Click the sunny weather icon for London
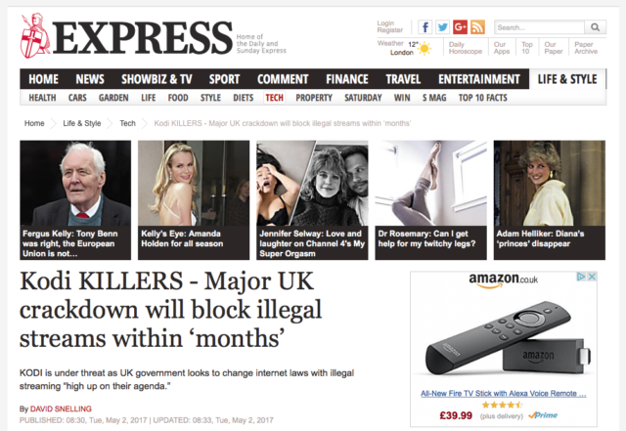This screenshot has height=431, width=626. point(425,49)
